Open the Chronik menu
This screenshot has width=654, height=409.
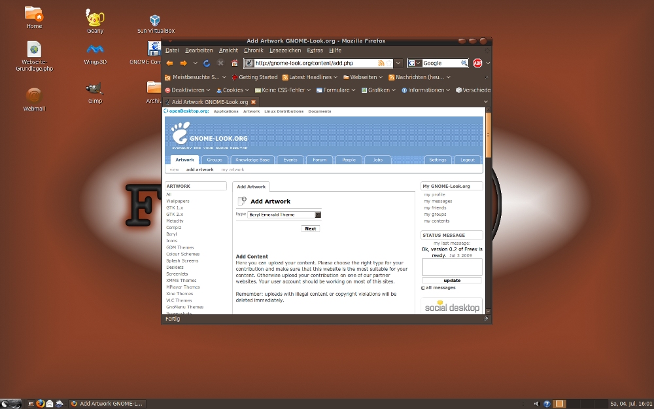[254, 50]
